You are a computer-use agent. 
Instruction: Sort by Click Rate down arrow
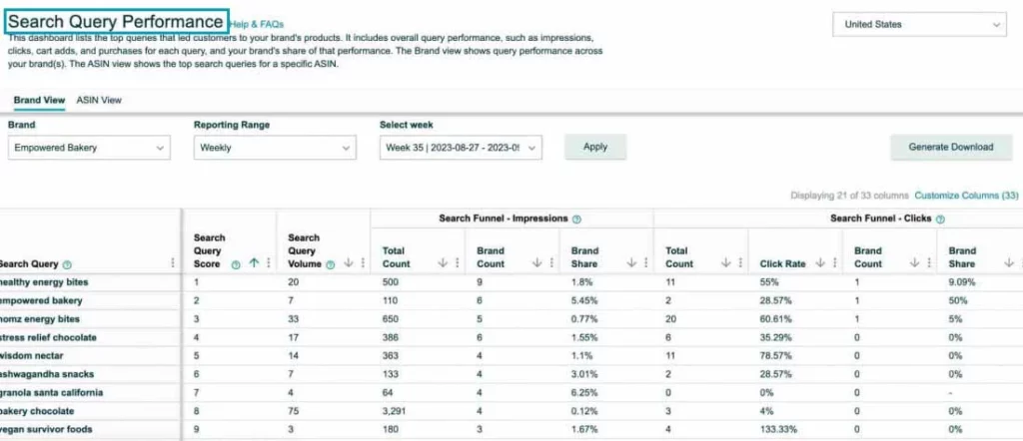pos(817,263)
